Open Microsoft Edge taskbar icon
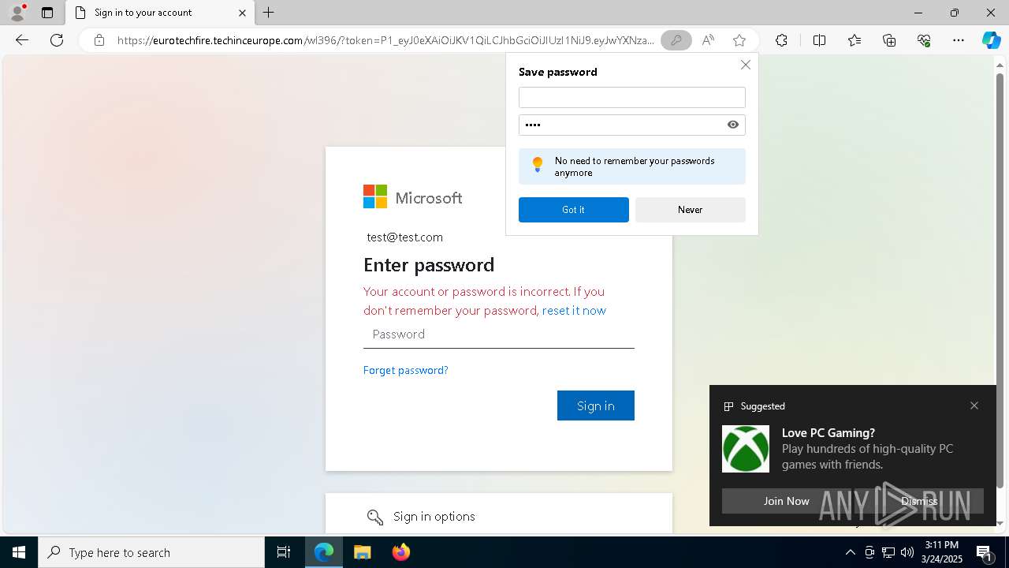This screenshot has width=1009, height=568. 324,552
